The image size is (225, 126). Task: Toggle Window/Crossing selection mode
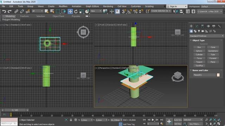click(63, 11)
